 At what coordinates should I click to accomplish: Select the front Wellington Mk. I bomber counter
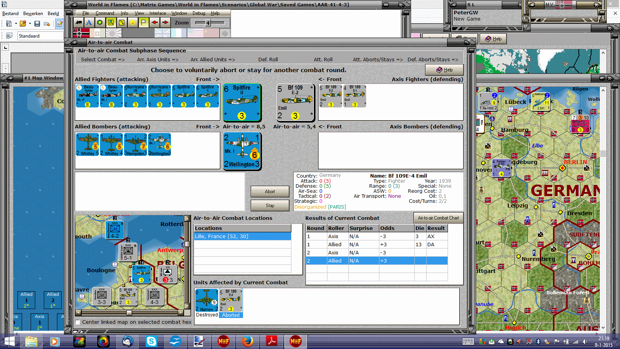[241, 151]
